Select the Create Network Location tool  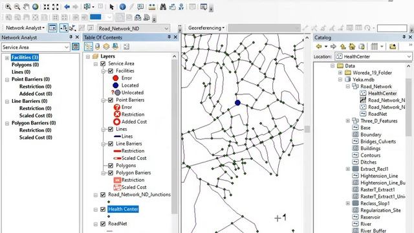pos(63,28)
